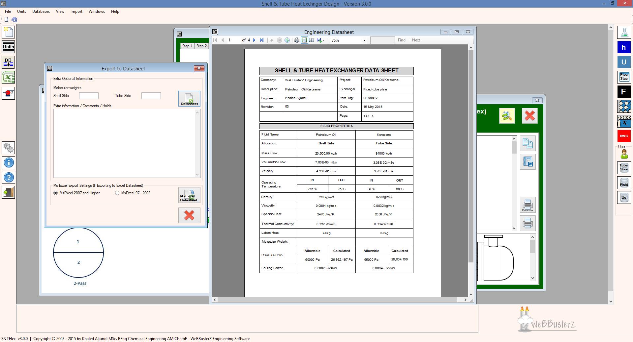Click the exit door sidebar icon
The image size is (633, 342).
[9, 192]
